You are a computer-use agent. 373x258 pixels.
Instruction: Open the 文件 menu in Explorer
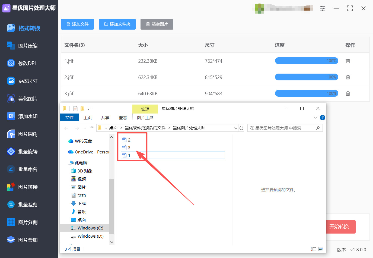69,117
